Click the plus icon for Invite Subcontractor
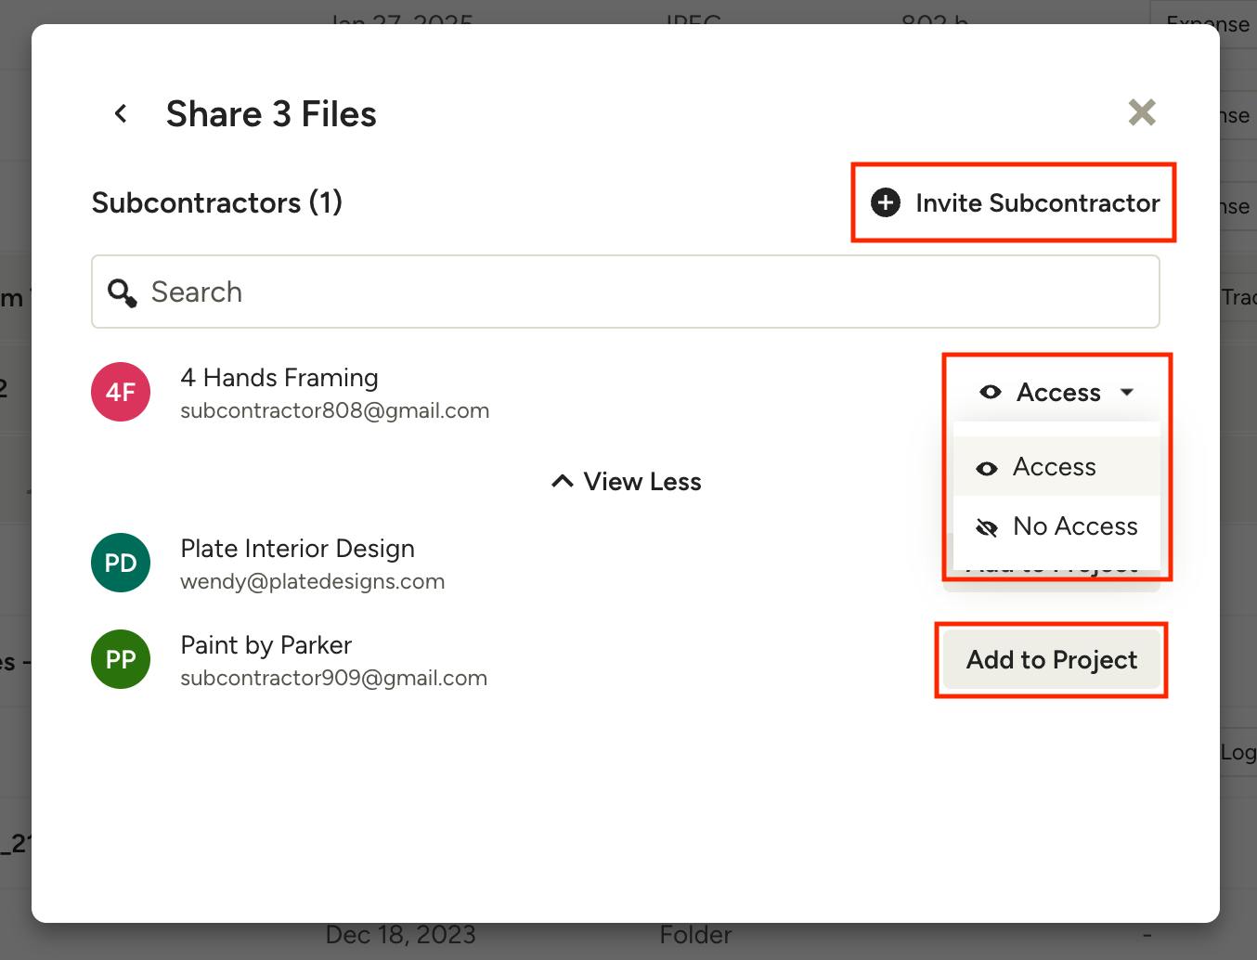 click(x=886, y=202)
